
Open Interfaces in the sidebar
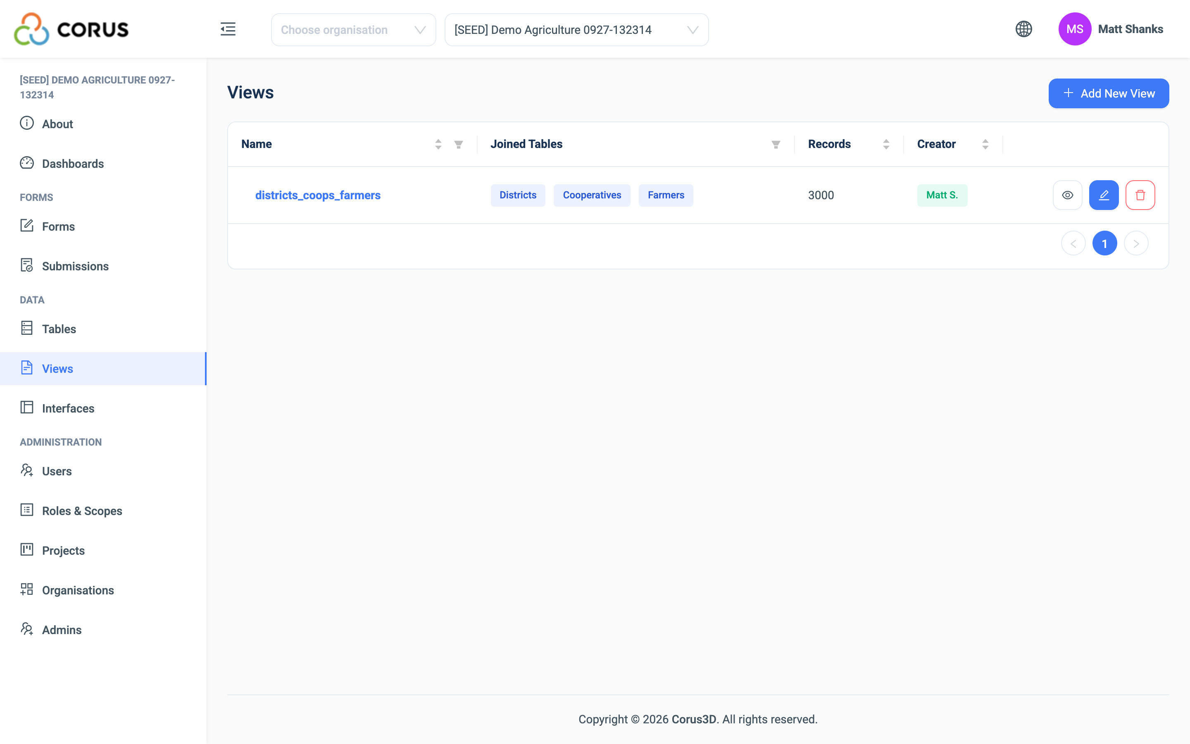pos(103,408)
